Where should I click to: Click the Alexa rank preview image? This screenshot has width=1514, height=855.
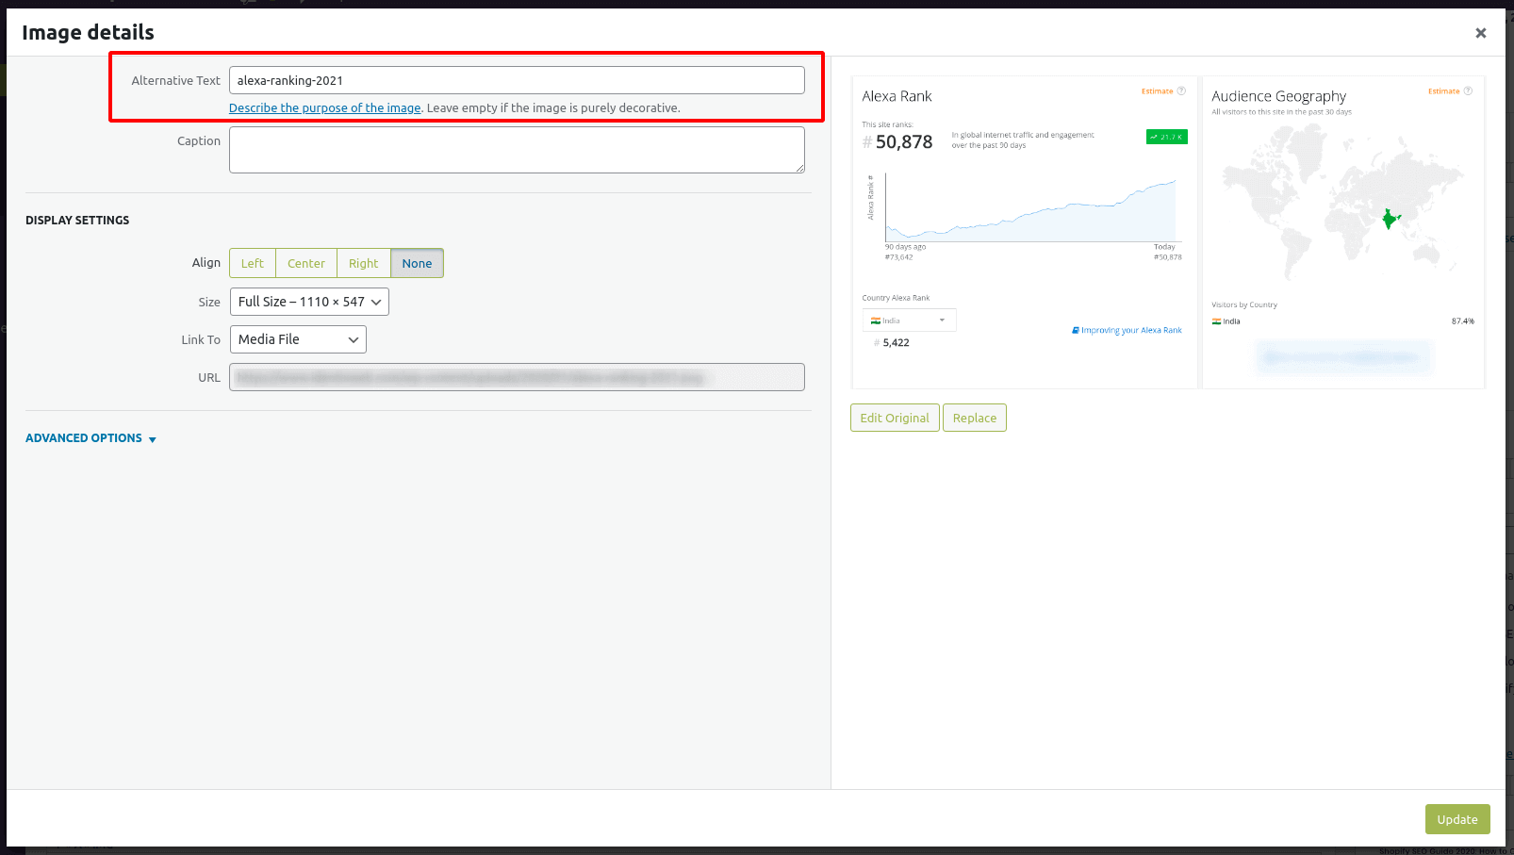[x=1168, y=232]
